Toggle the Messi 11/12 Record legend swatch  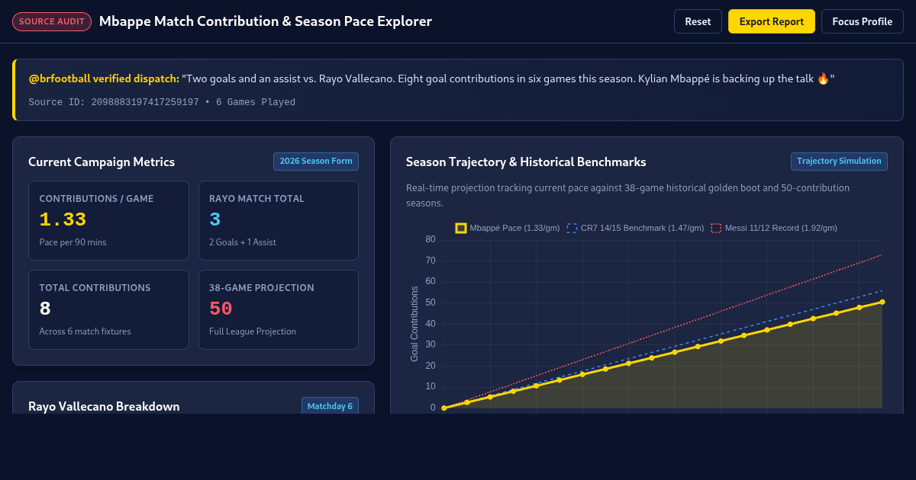pos(716,228)
